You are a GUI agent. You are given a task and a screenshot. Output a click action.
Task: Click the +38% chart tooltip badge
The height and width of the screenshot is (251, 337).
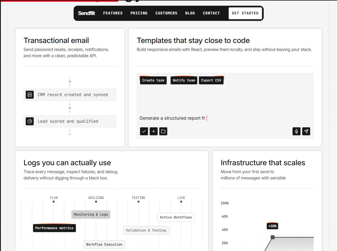(272, 226)
